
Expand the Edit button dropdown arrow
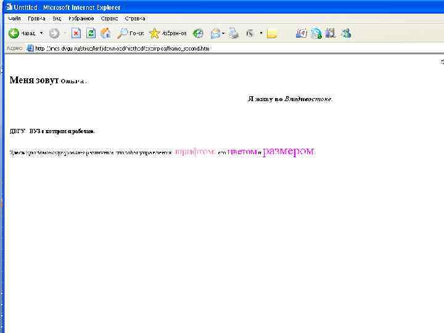(x=261, y=33)
